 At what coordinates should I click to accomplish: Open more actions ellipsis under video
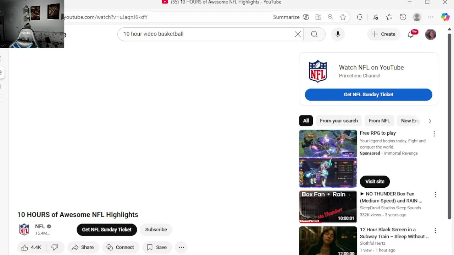point(181,247)
